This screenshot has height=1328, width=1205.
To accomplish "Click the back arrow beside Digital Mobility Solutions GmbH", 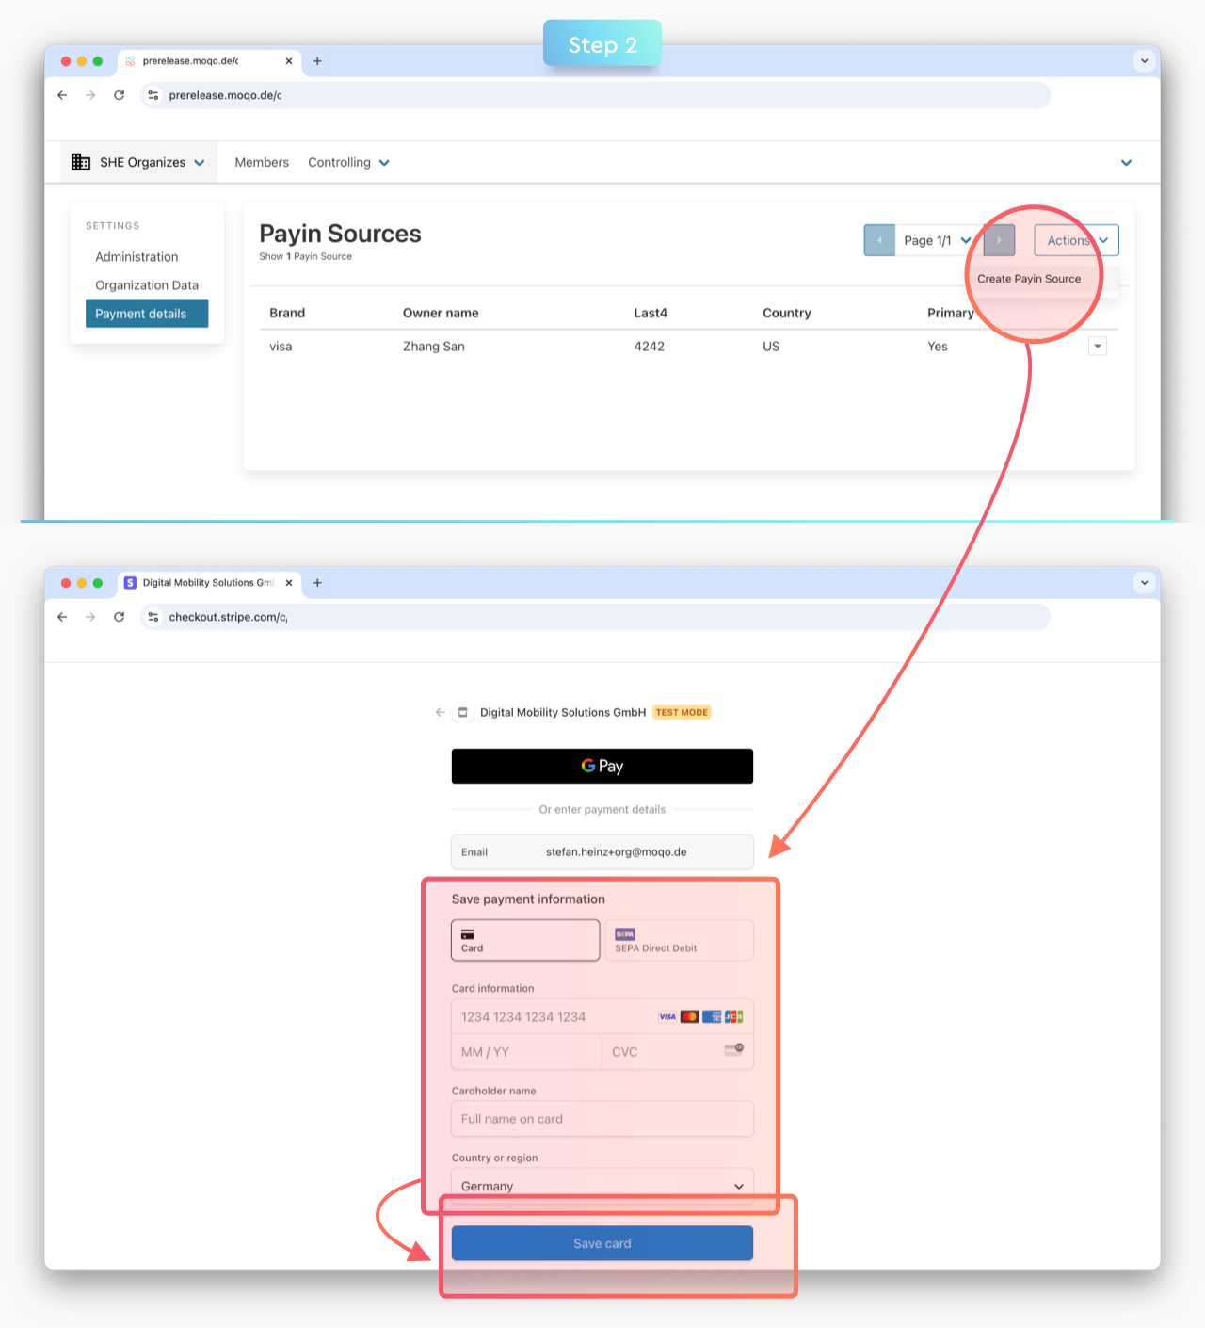I will 440,713.
